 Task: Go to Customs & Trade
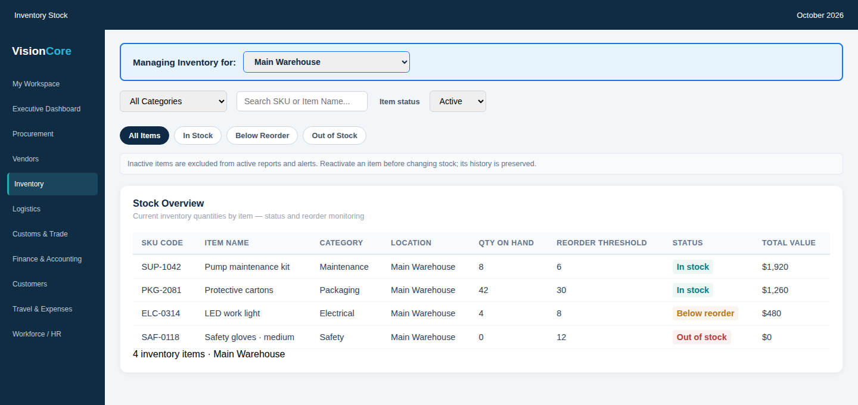click(52, 234)
